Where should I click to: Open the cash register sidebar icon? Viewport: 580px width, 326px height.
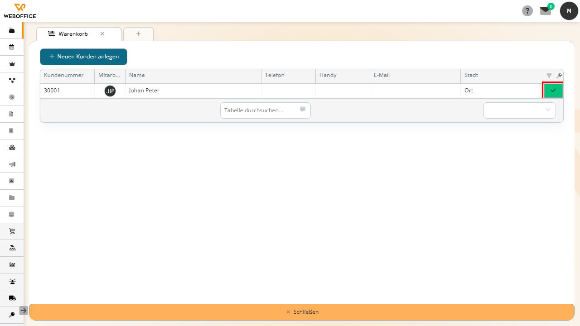pyautogui.click(x=12, y=30)
